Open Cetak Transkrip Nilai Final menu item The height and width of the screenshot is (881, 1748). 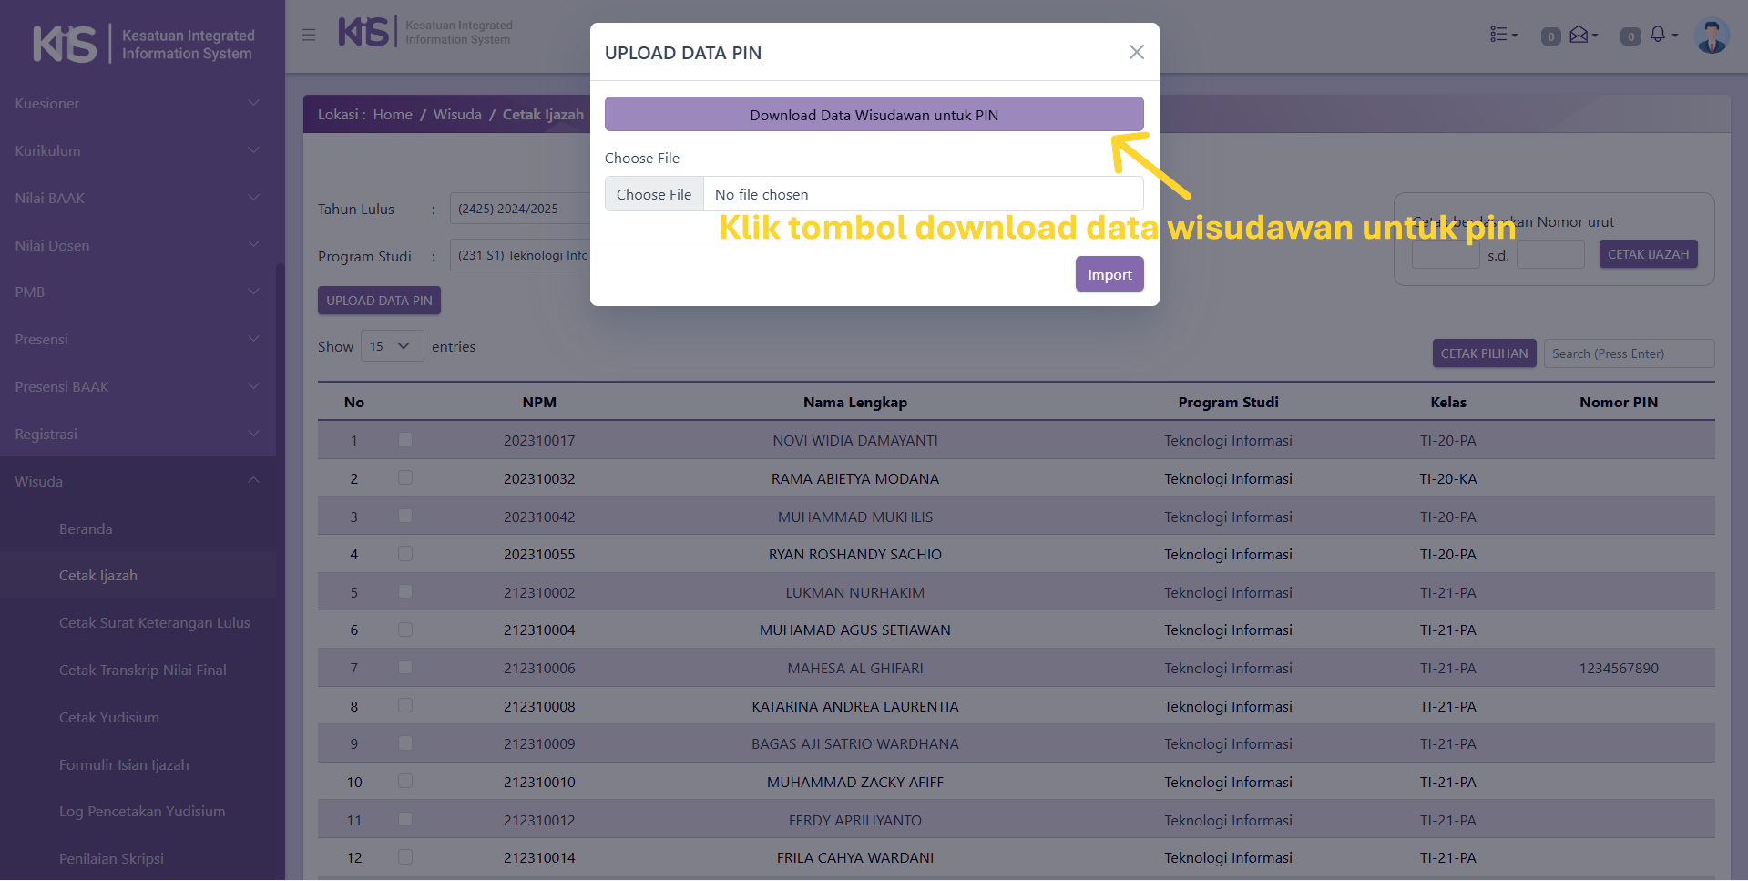click(x=143, y=671)
